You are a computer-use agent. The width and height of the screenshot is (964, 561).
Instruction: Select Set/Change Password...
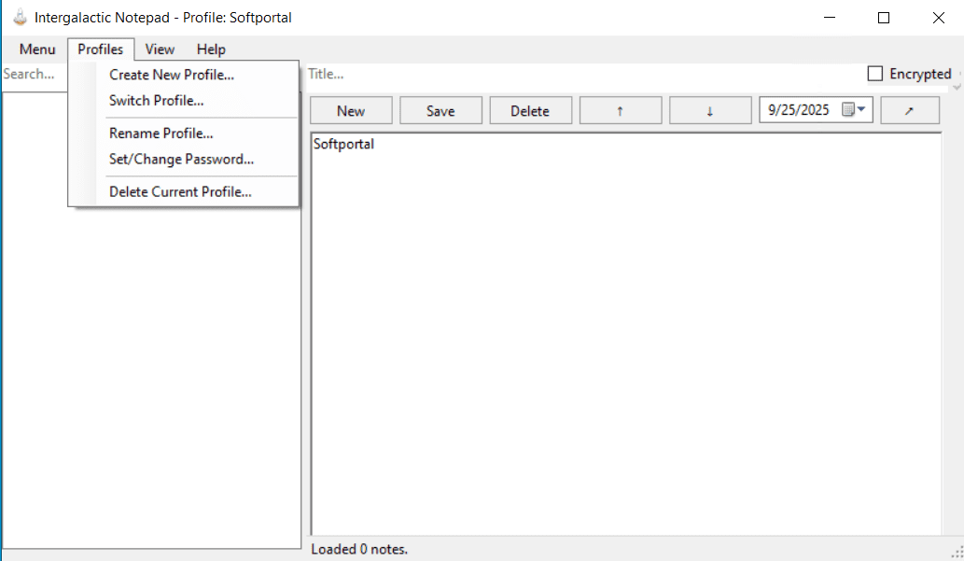pyautogui.click(x=181, y=160)
